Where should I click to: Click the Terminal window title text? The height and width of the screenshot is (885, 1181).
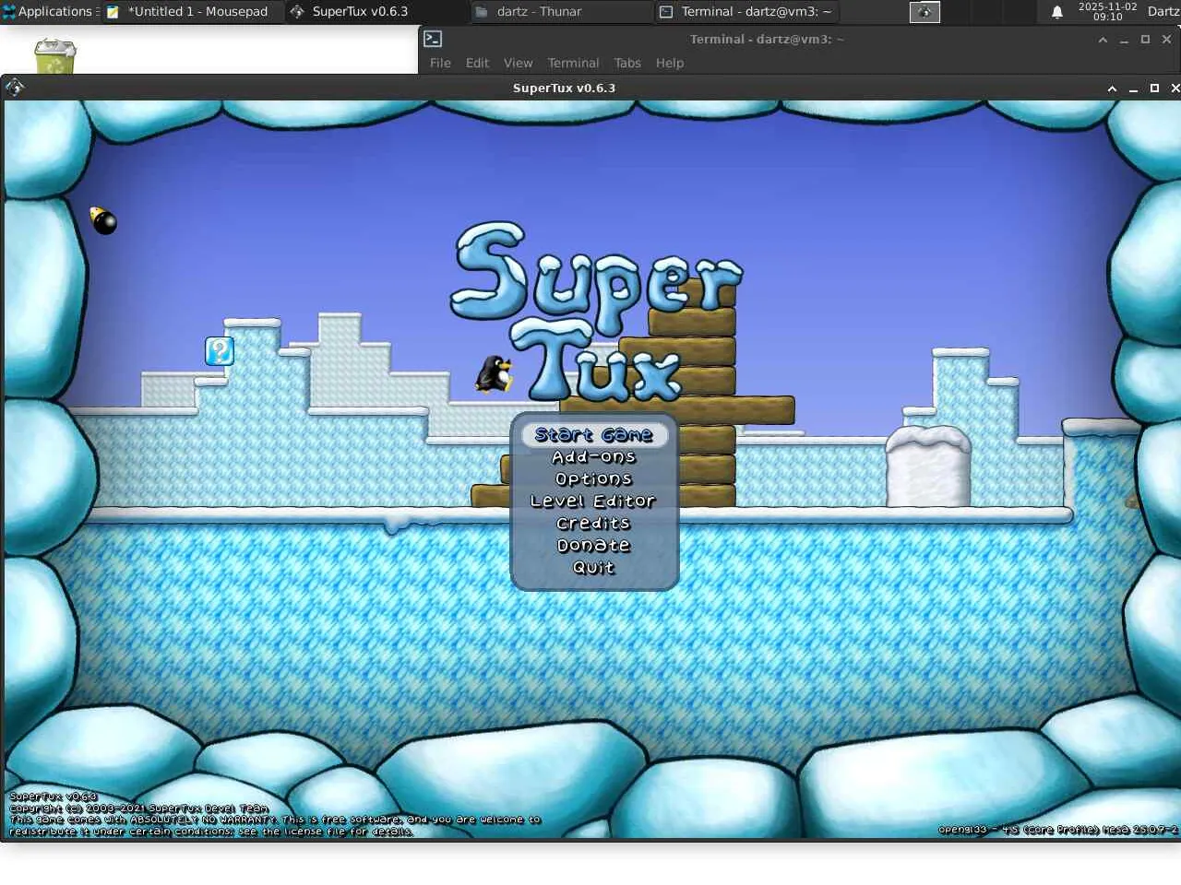767,40
